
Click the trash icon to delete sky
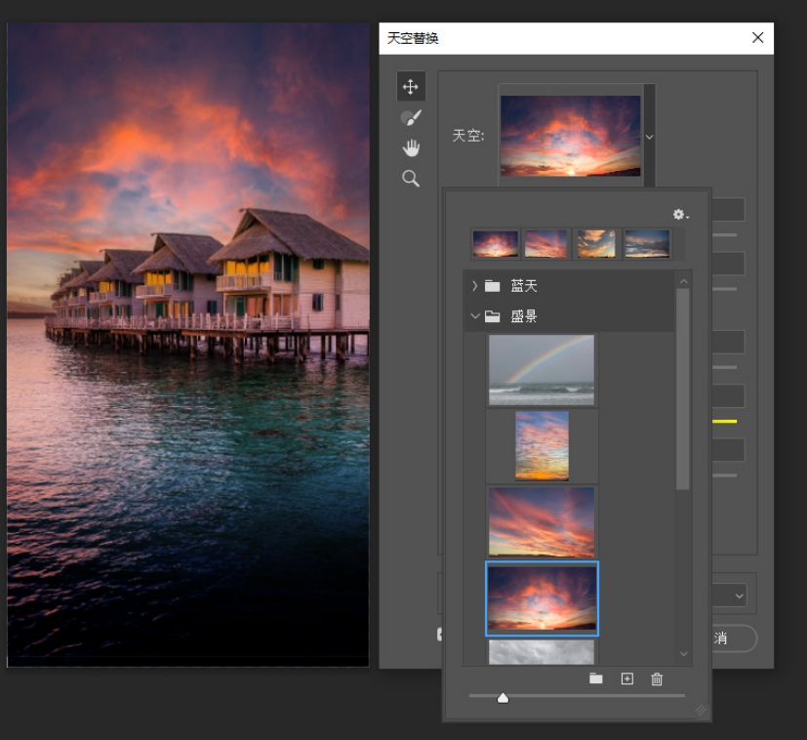[x=657, y=678]
